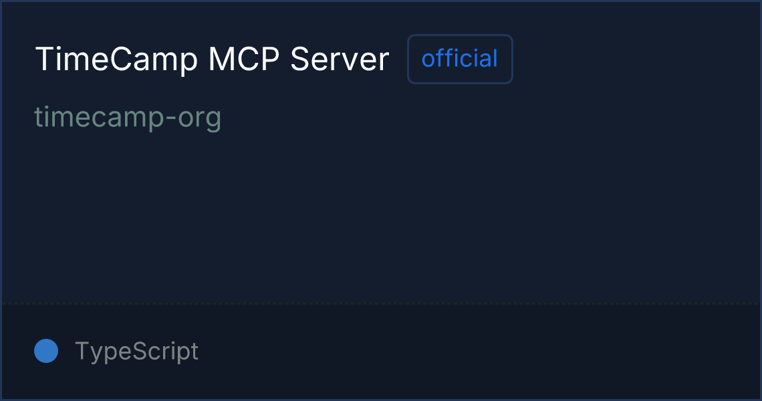Click the word Server in the card title
762x401 pixels.
pyautogui.click(x=340, y=59)
